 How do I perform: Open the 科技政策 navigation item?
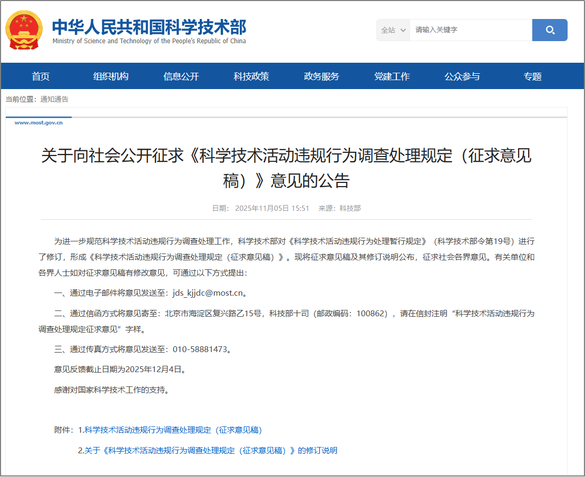[251, 76]
